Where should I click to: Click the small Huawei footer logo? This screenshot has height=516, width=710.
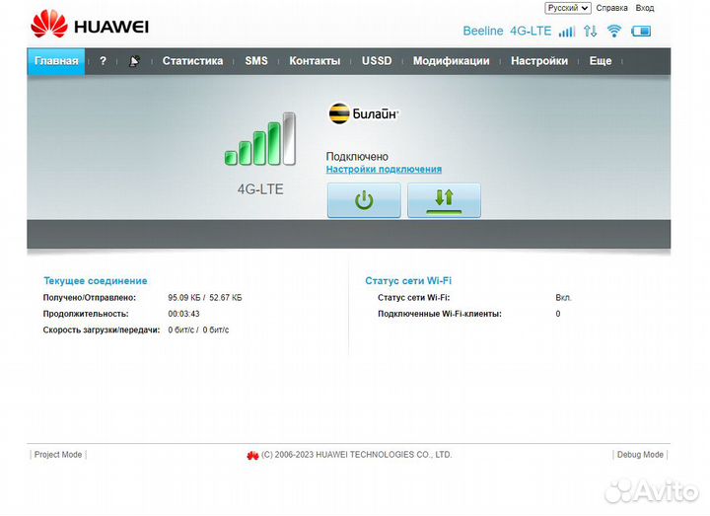(x=252, y=455)
